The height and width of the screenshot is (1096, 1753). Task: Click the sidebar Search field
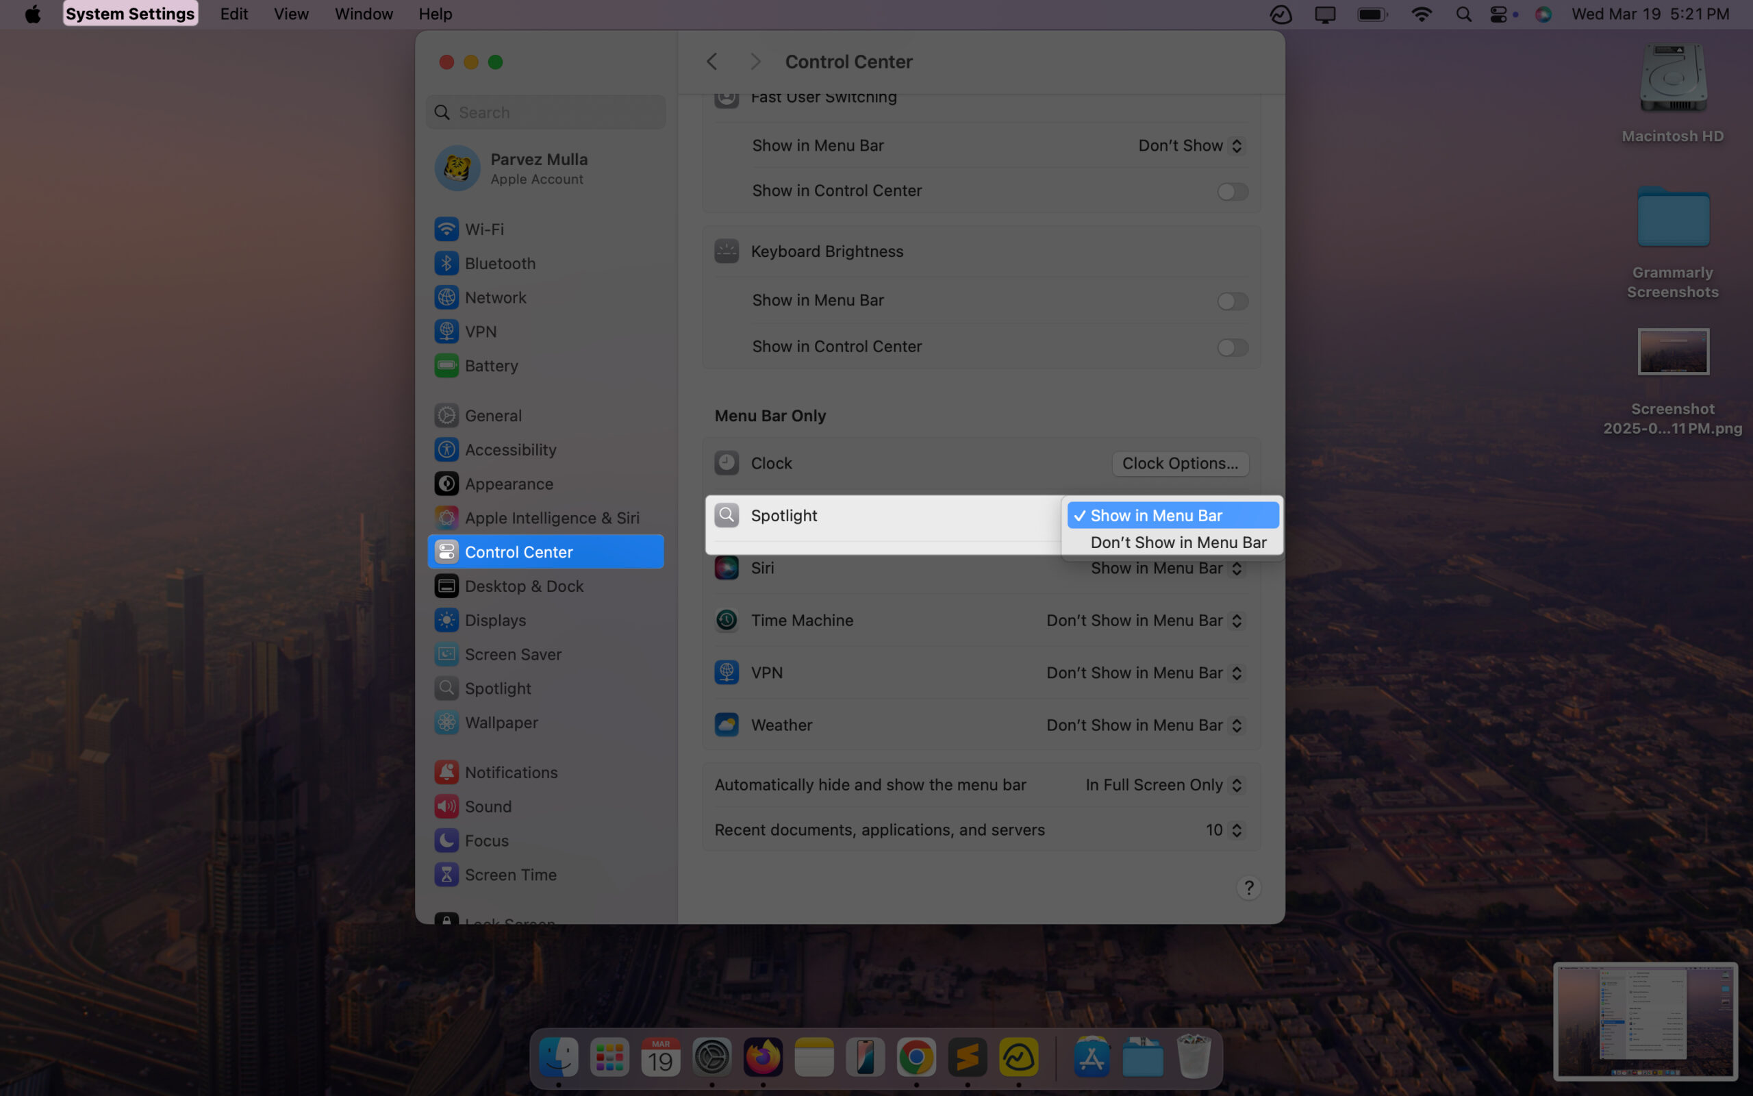(x=554, y=112)
